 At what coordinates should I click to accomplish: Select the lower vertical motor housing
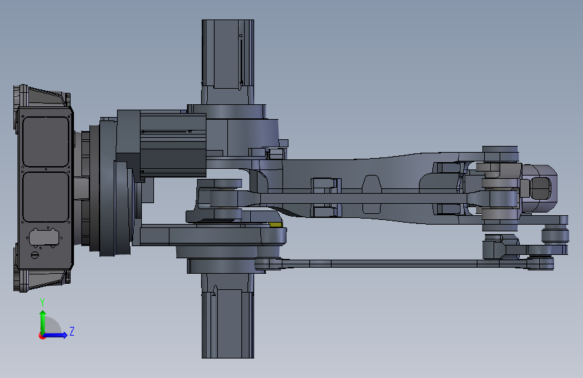click(x=228, y=316)
